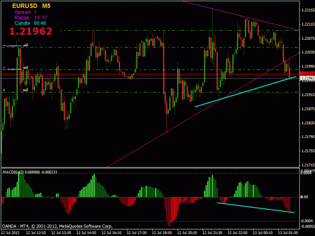Viewport: 315px width, 236px height.
Task: Click the 13 Jul 01:30 time label
Action: coord(288,232)
